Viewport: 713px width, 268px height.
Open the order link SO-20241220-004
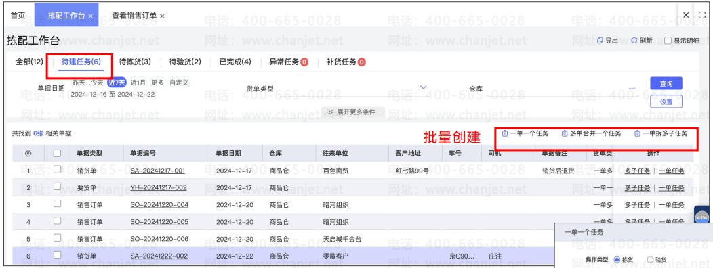(x=159, y=205)
